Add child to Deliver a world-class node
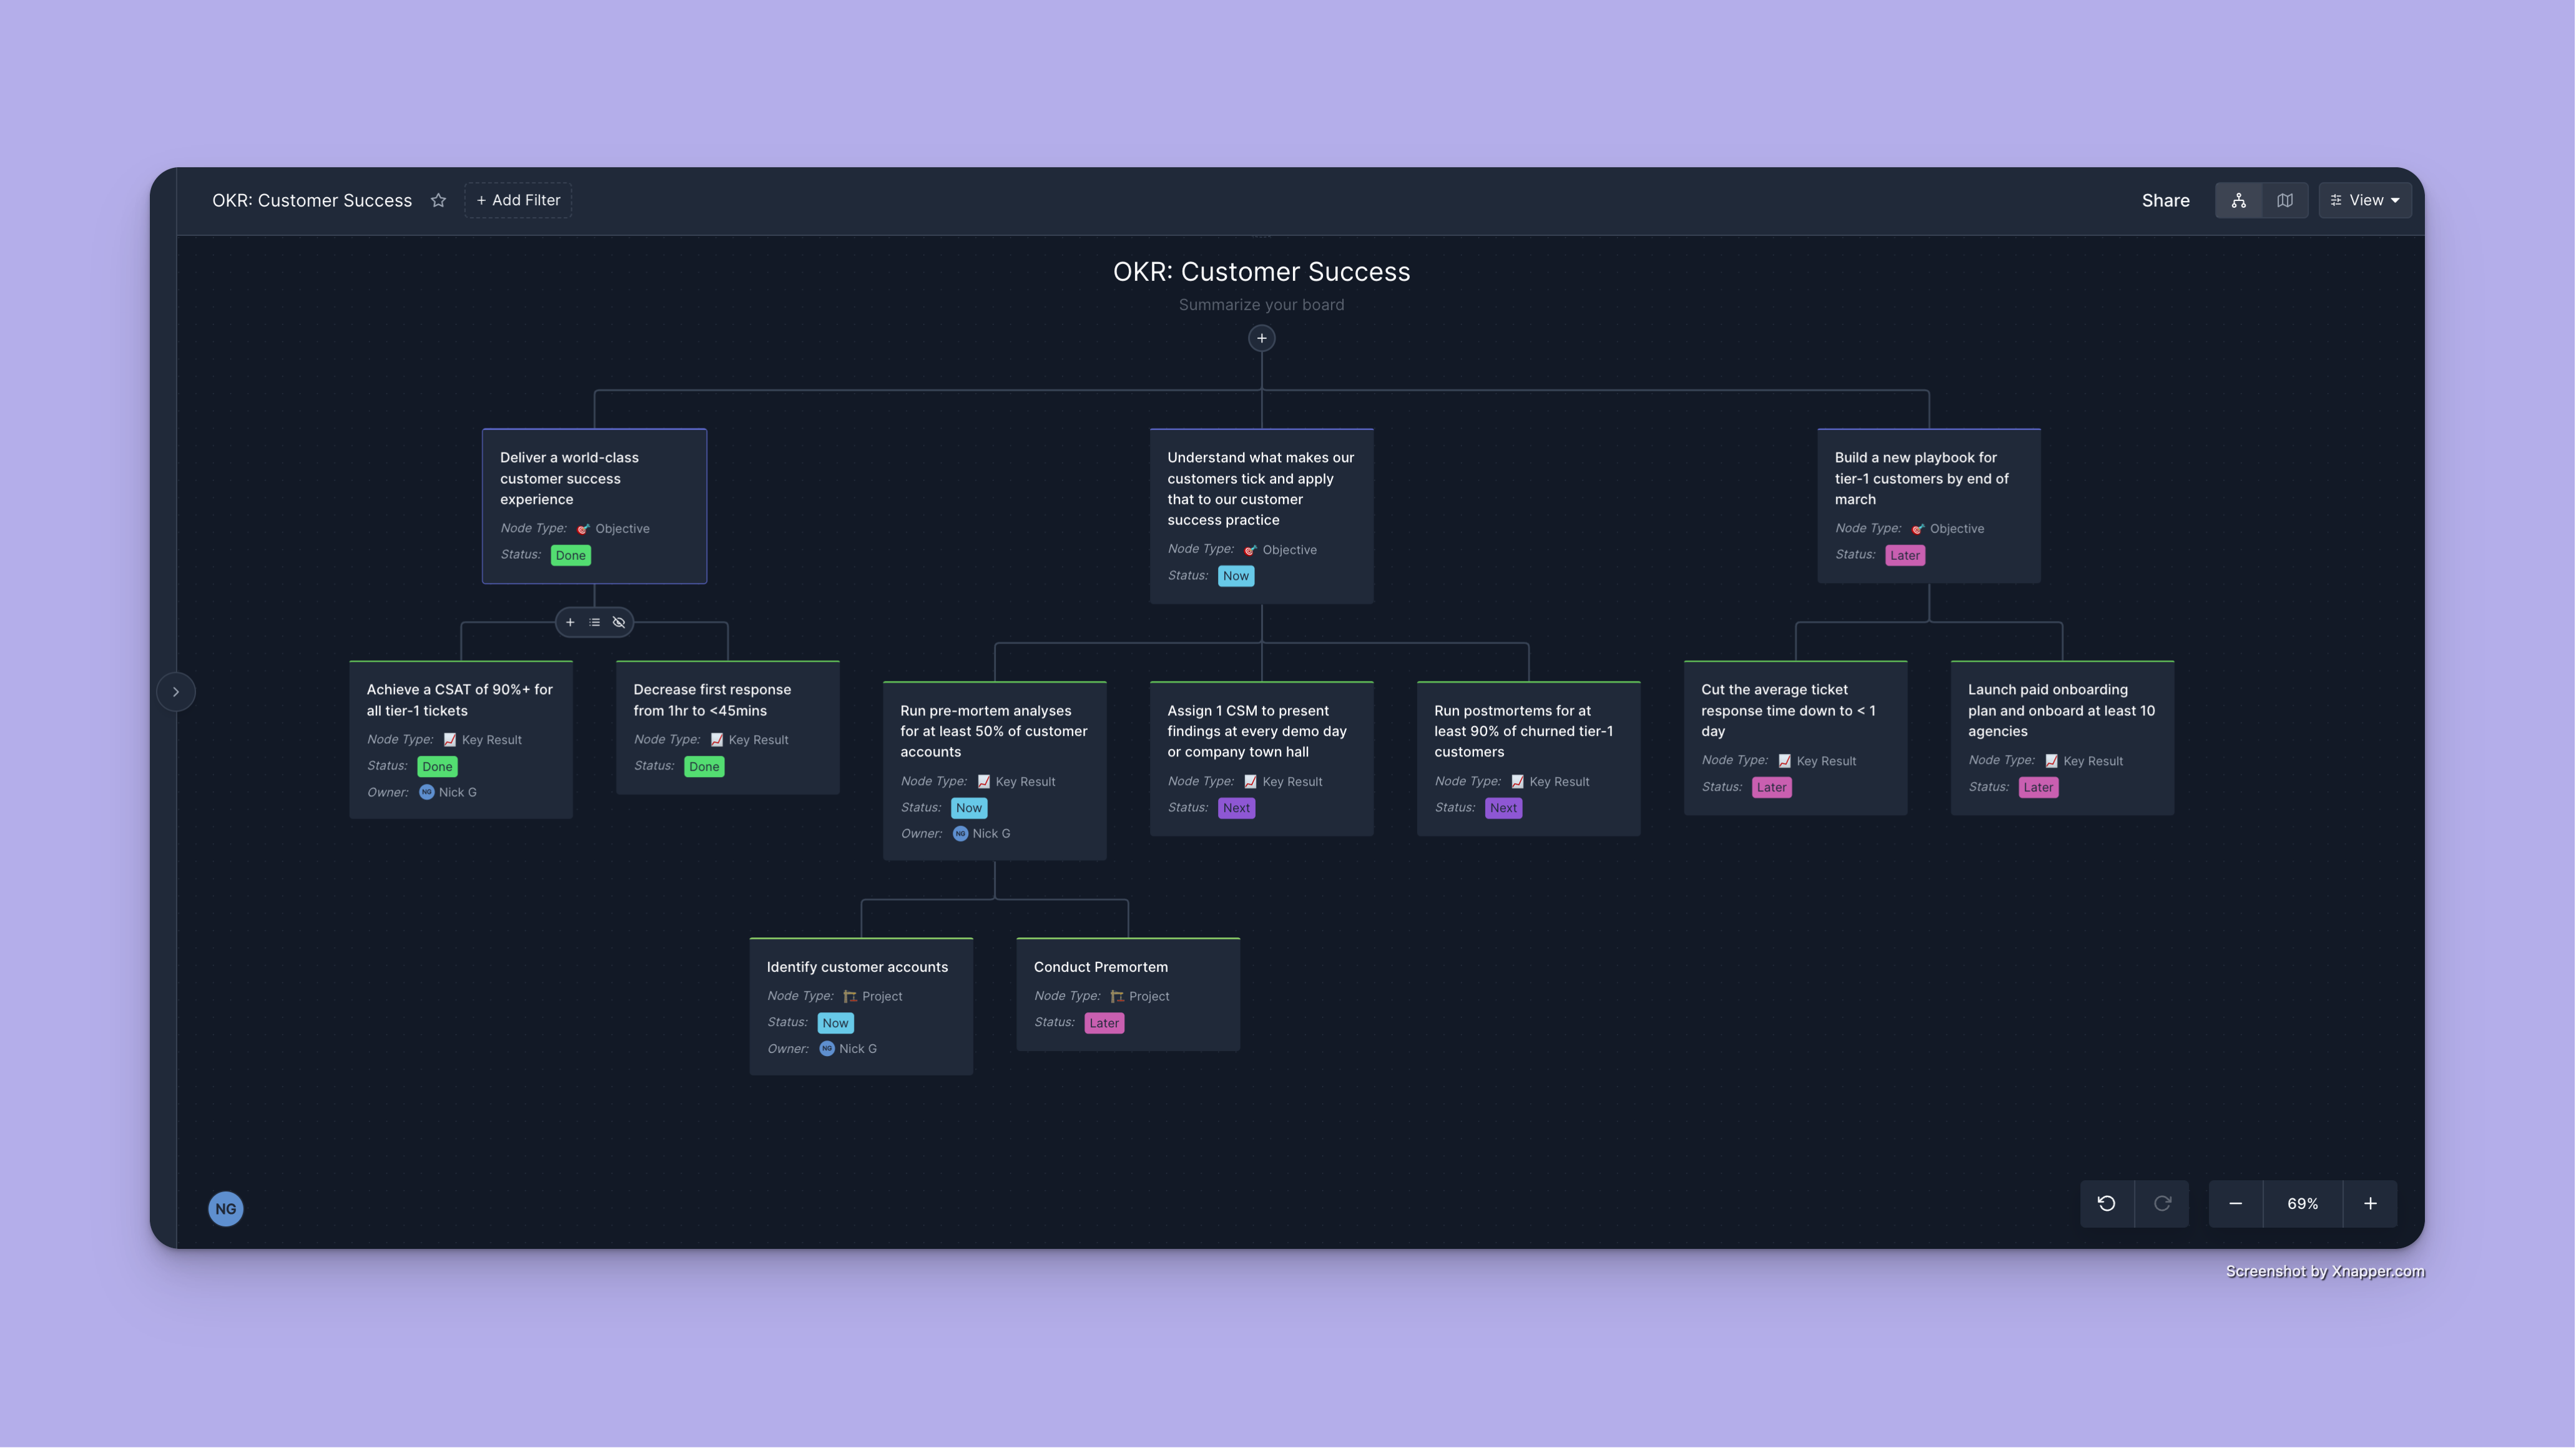2576x1448 pixels. [x=570, y=622]
